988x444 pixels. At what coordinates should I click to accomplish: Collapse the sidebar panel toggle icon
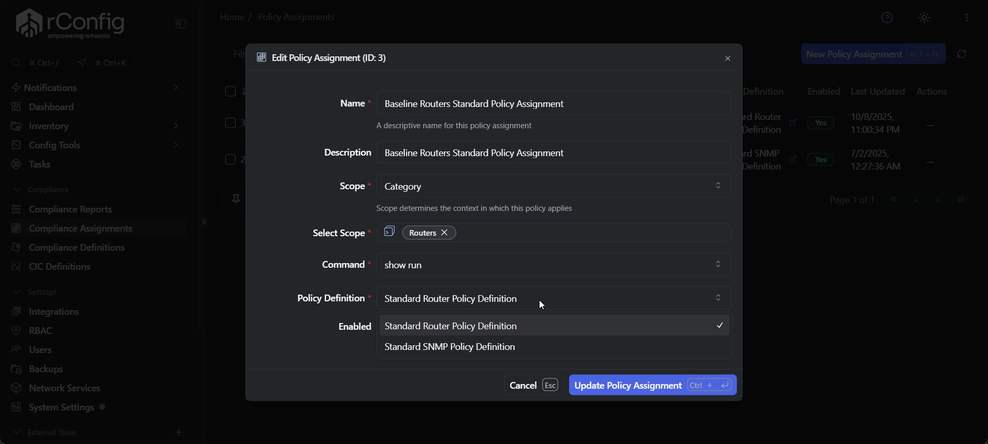(181, 24)
